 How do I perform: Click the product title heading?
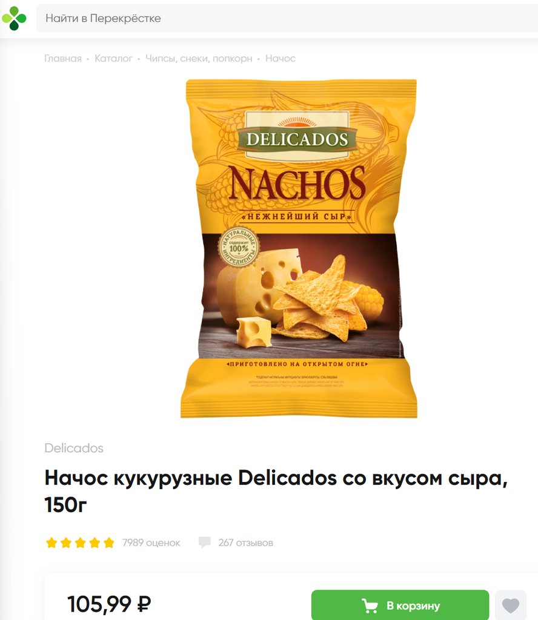(x=276, y=491)
